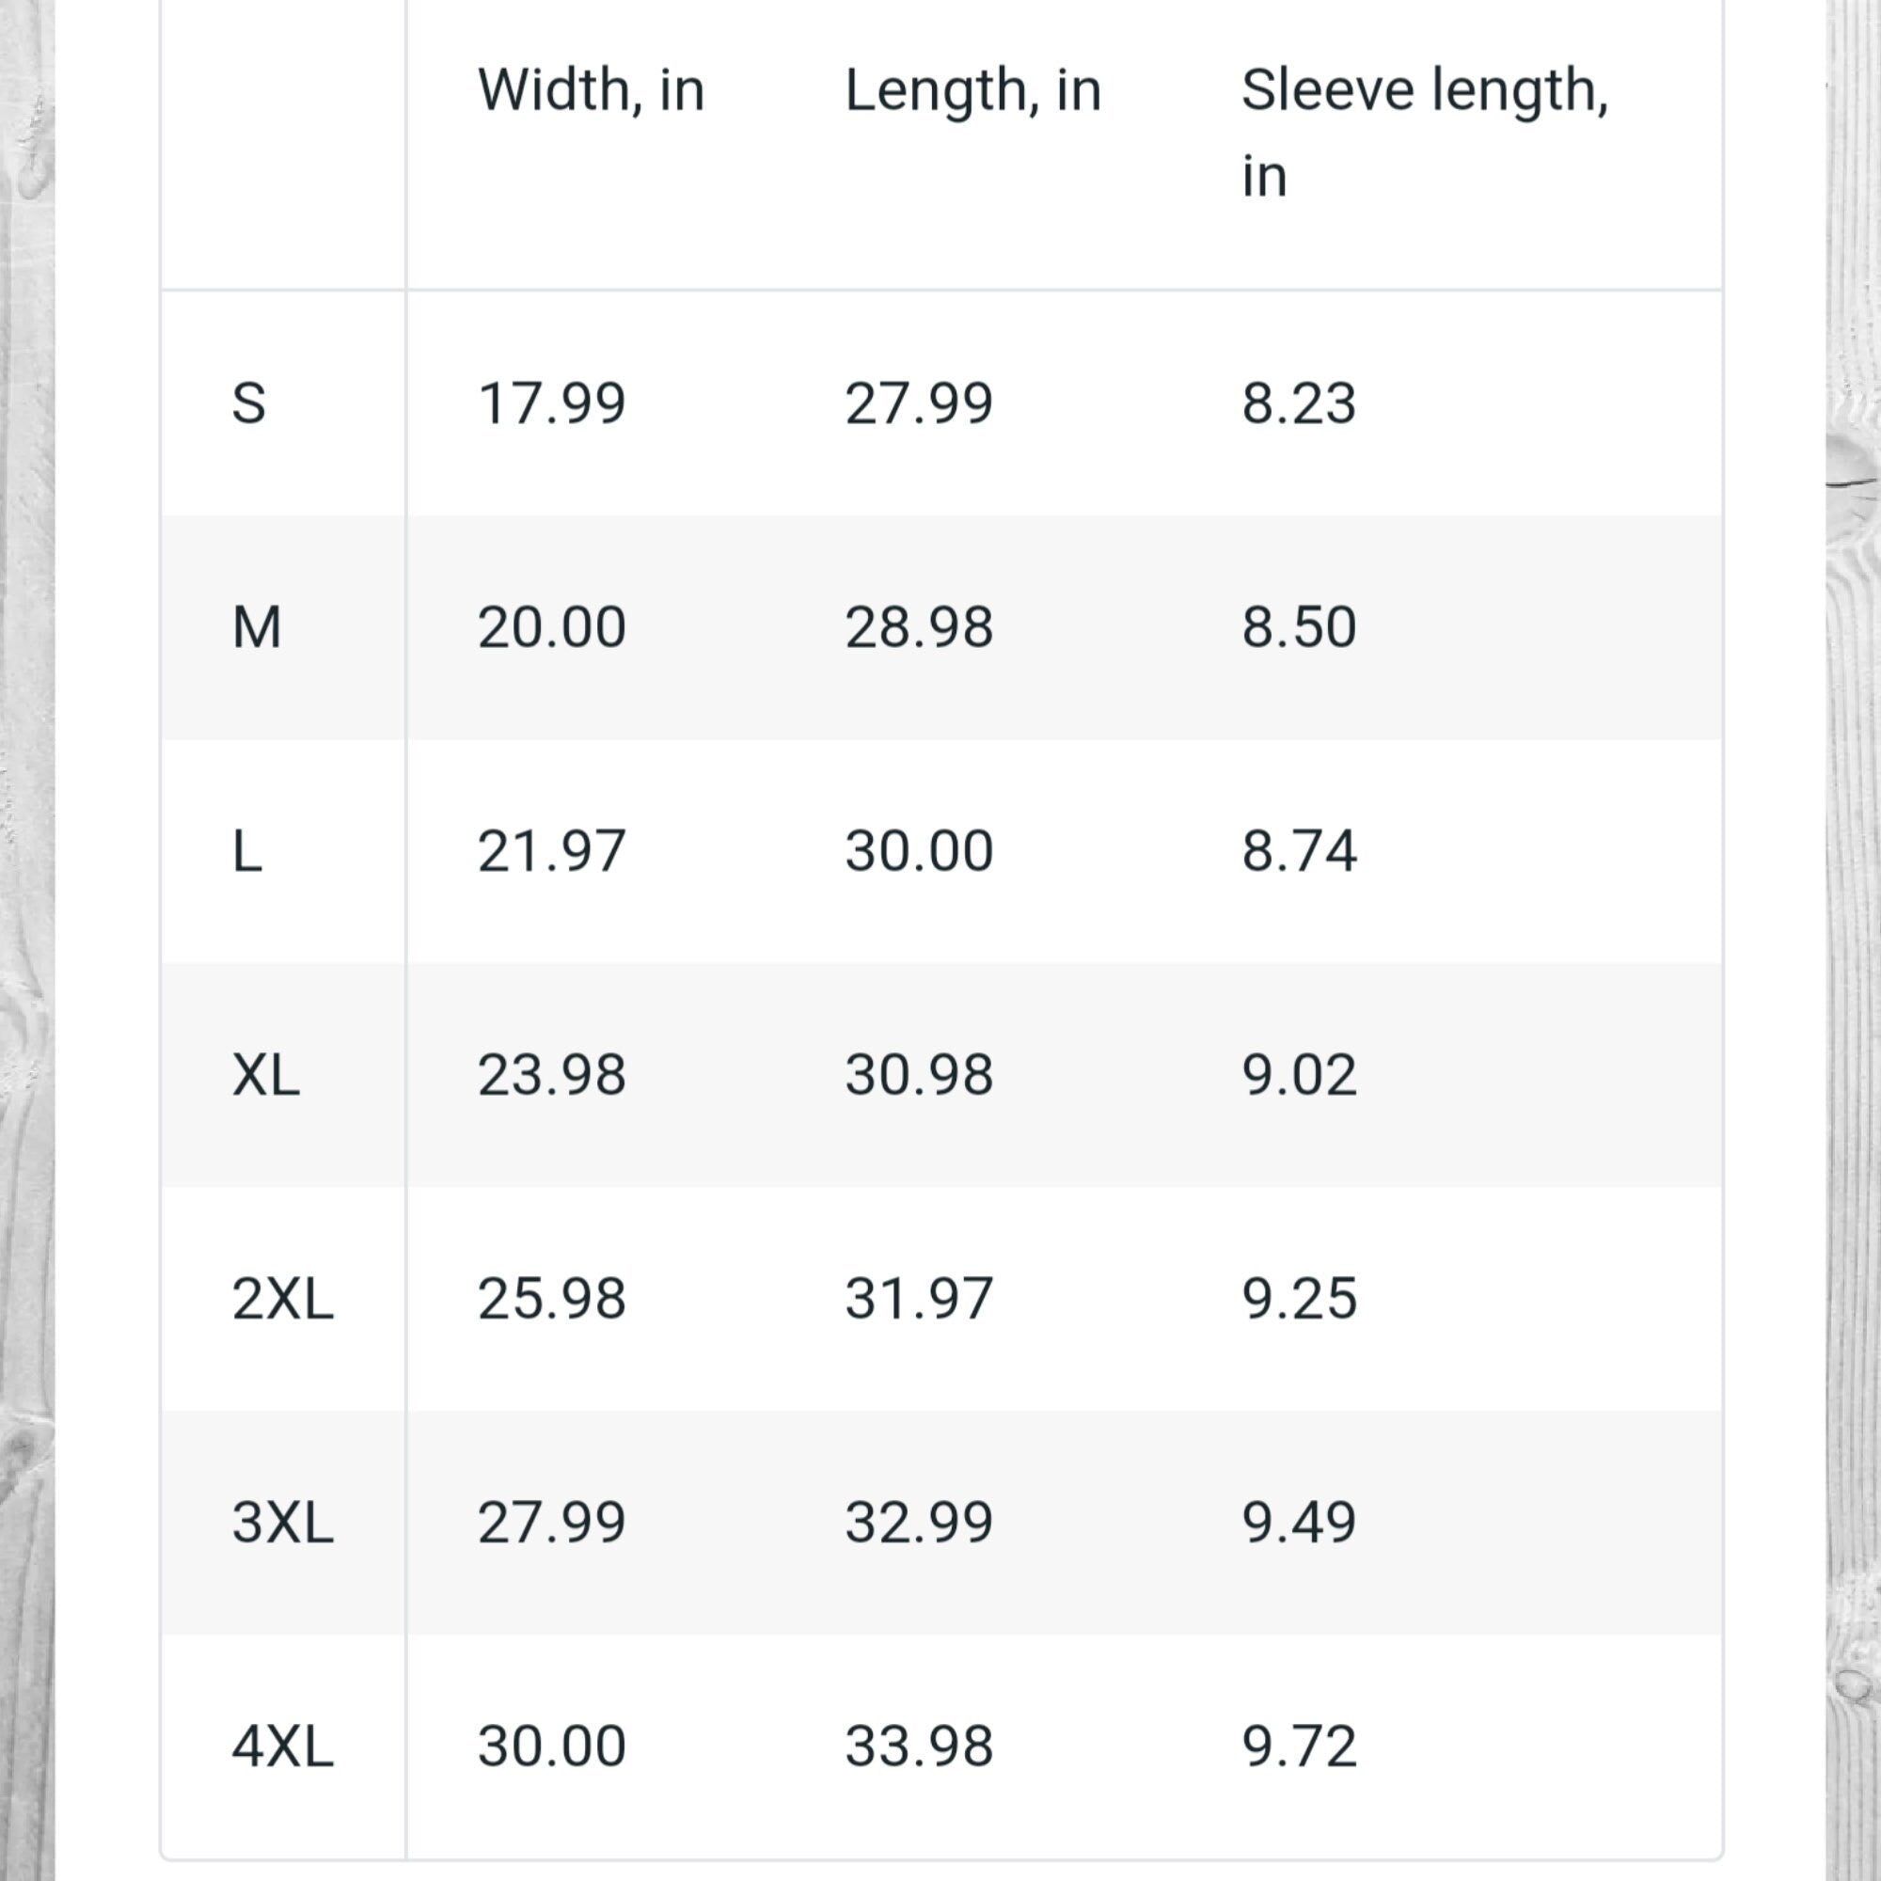Viewport: 1881px width, 1881px height.
Task: Click the Sleeve length, in header
Action: (x=1424, y=134)
